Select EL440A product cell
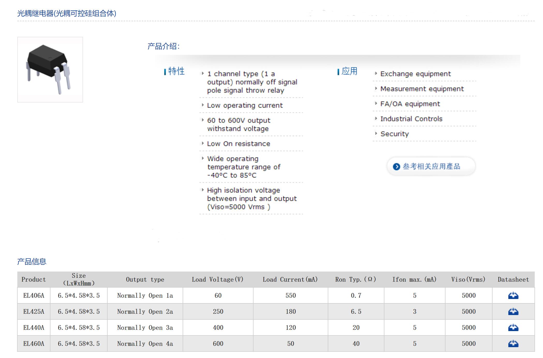 [34, 328]
